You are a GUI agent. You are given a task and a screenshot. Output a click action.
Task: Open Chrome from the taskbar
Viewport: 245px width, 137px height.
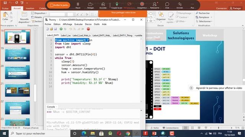pos(128,134)
